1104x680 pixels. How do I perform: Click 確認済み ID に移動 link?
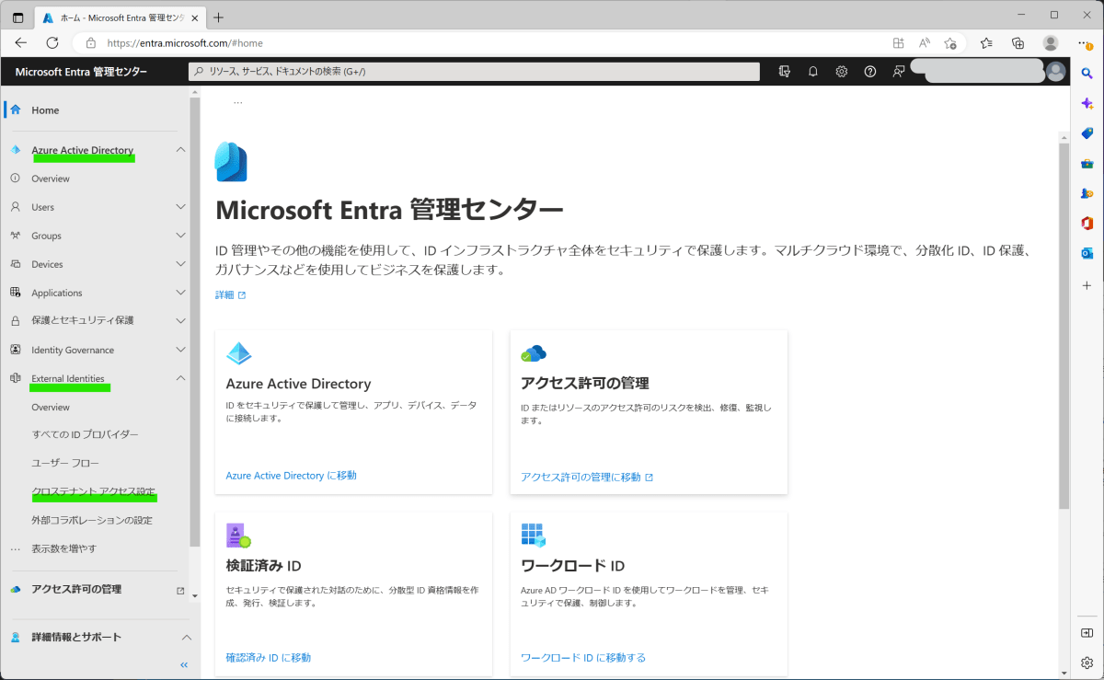269,657
